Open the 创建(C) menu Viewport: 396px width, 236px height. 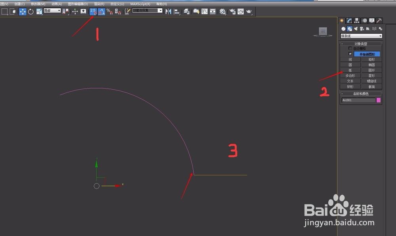[x=19, y=4]
